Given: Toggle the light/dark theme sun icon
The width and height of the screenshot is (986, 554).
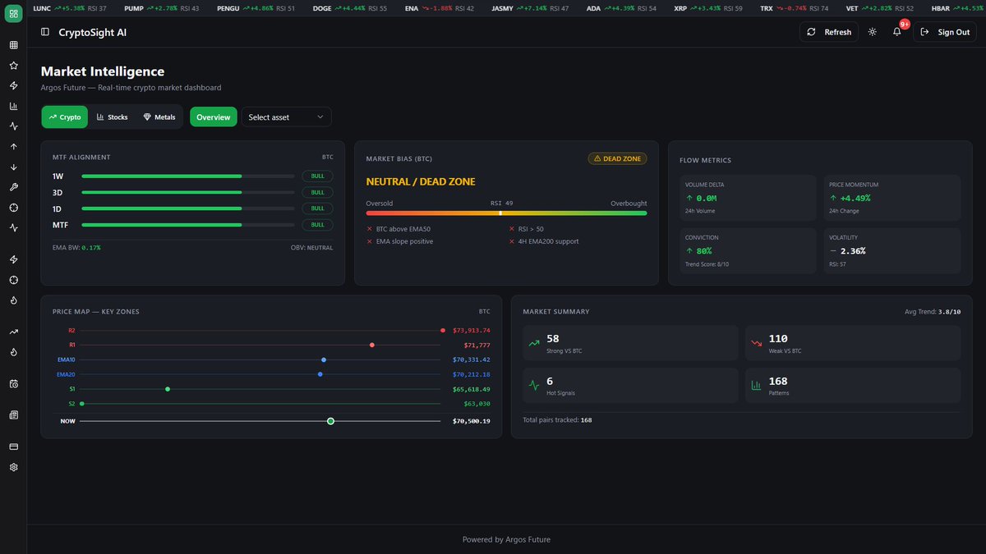Looking at the screenshot, I should tap(872, 32).
